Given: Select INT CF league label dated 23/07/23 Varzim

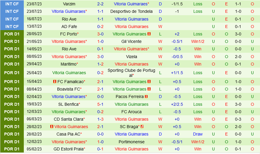Looking at the screenshot, I should [12, 4].
